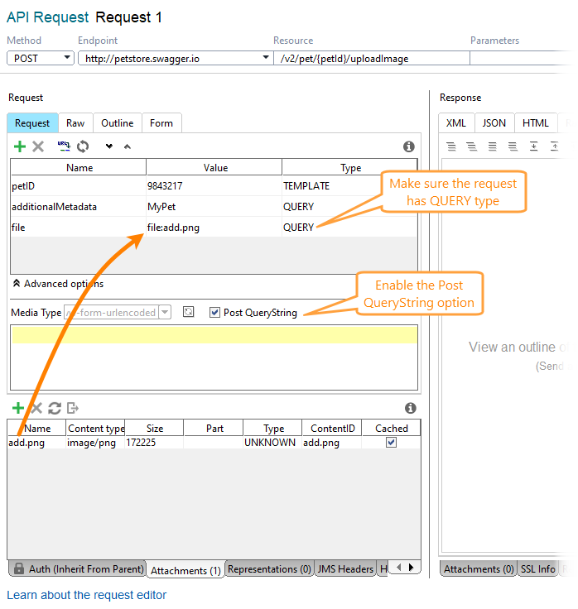
Task: Open Representations (0) tab
Action: (x=269, y=569)
